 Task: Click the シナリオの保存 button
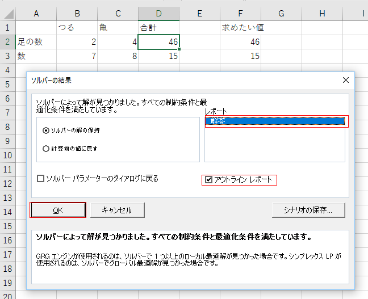tap(310, 210)
